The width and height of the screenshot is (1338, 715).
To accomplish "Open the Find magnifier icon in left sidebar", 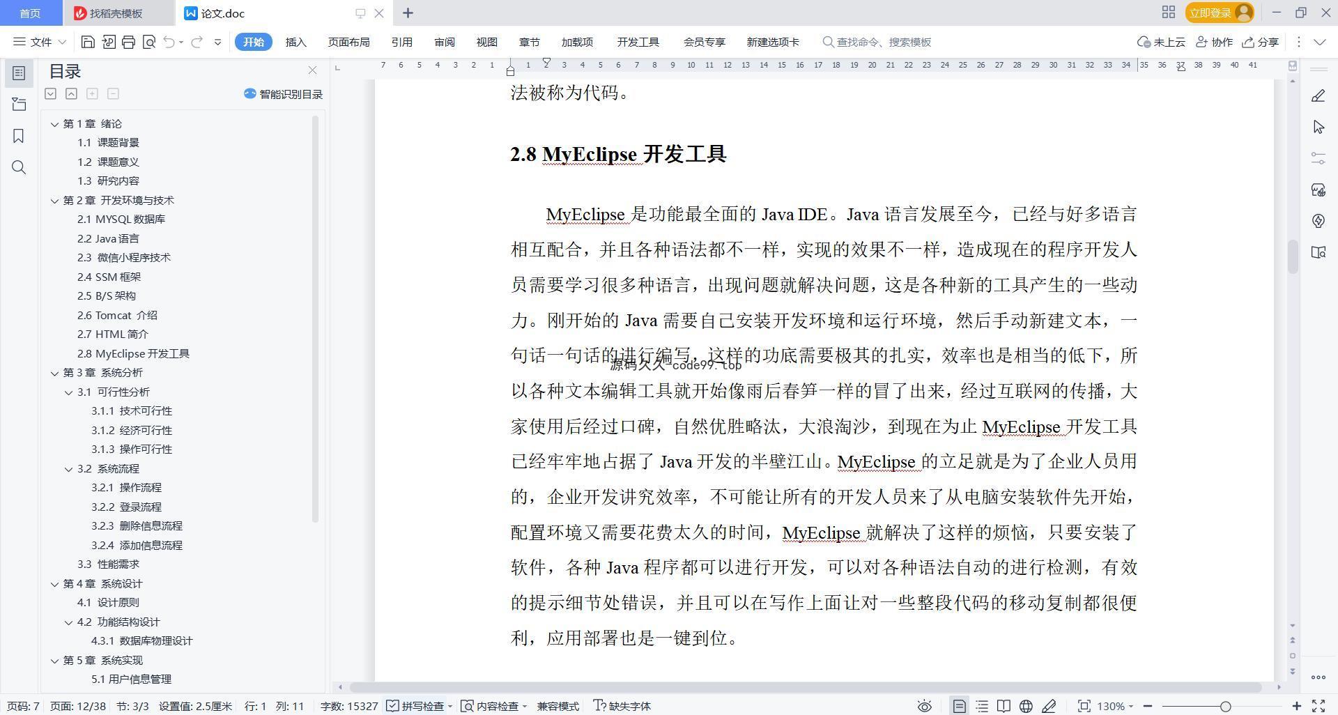I will (x=19, y=167).
